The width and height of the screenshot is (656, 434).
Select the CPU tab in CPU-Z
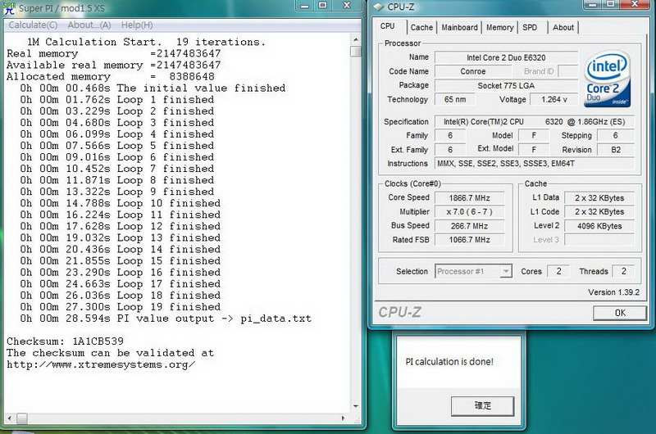(x=388, y=26)
